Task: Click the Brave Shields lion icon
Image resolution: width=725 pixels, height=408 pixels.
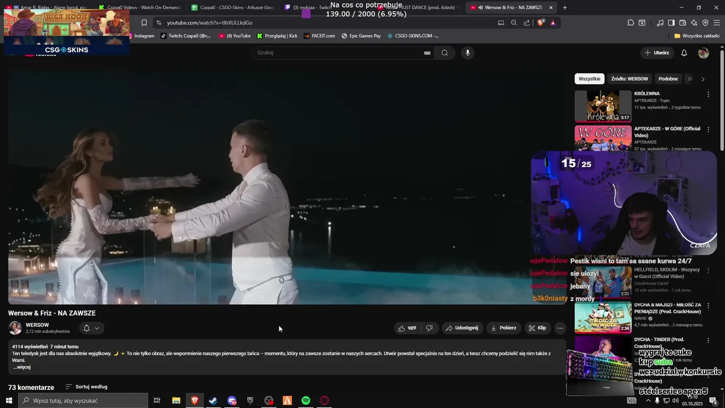Action: click(x=540, y=23)
